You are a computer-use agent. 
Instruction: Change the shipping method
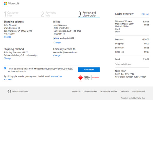(7, 59)
